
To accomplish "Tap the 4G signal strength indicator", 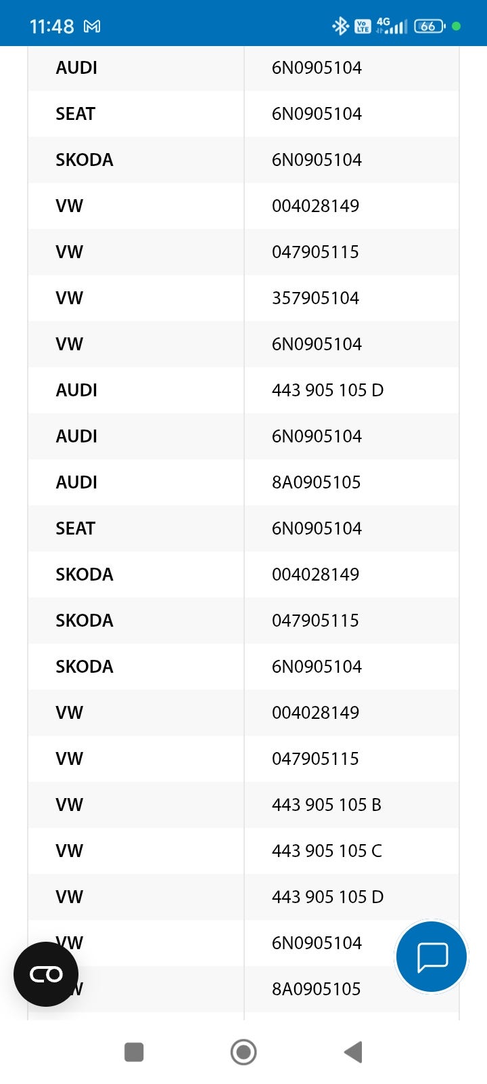I will (x=392, y=26).
